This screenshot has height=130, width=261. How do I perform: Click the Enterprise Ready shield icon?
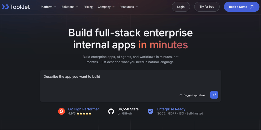(x=150, y=111)
